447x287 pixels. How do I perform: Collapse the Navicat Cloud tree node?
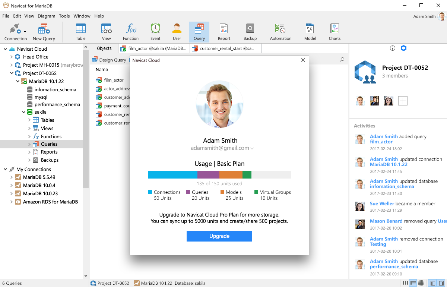pos(5,49)
